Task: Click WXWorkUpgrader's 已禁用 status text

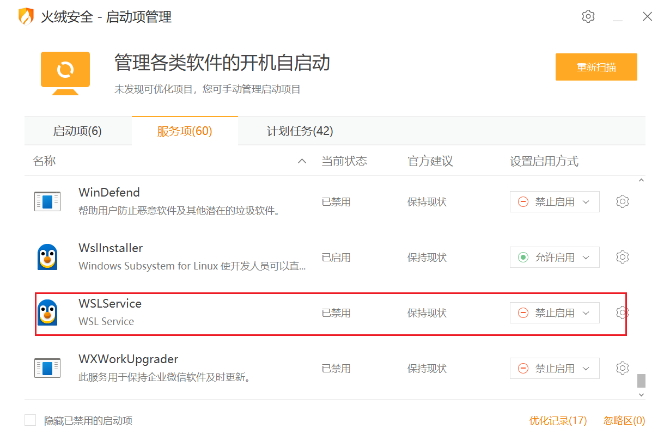Action: pos(336,368)
